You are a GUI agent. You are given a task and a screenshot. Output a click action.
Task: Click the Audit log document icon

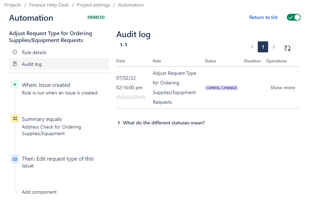[15, 64]
